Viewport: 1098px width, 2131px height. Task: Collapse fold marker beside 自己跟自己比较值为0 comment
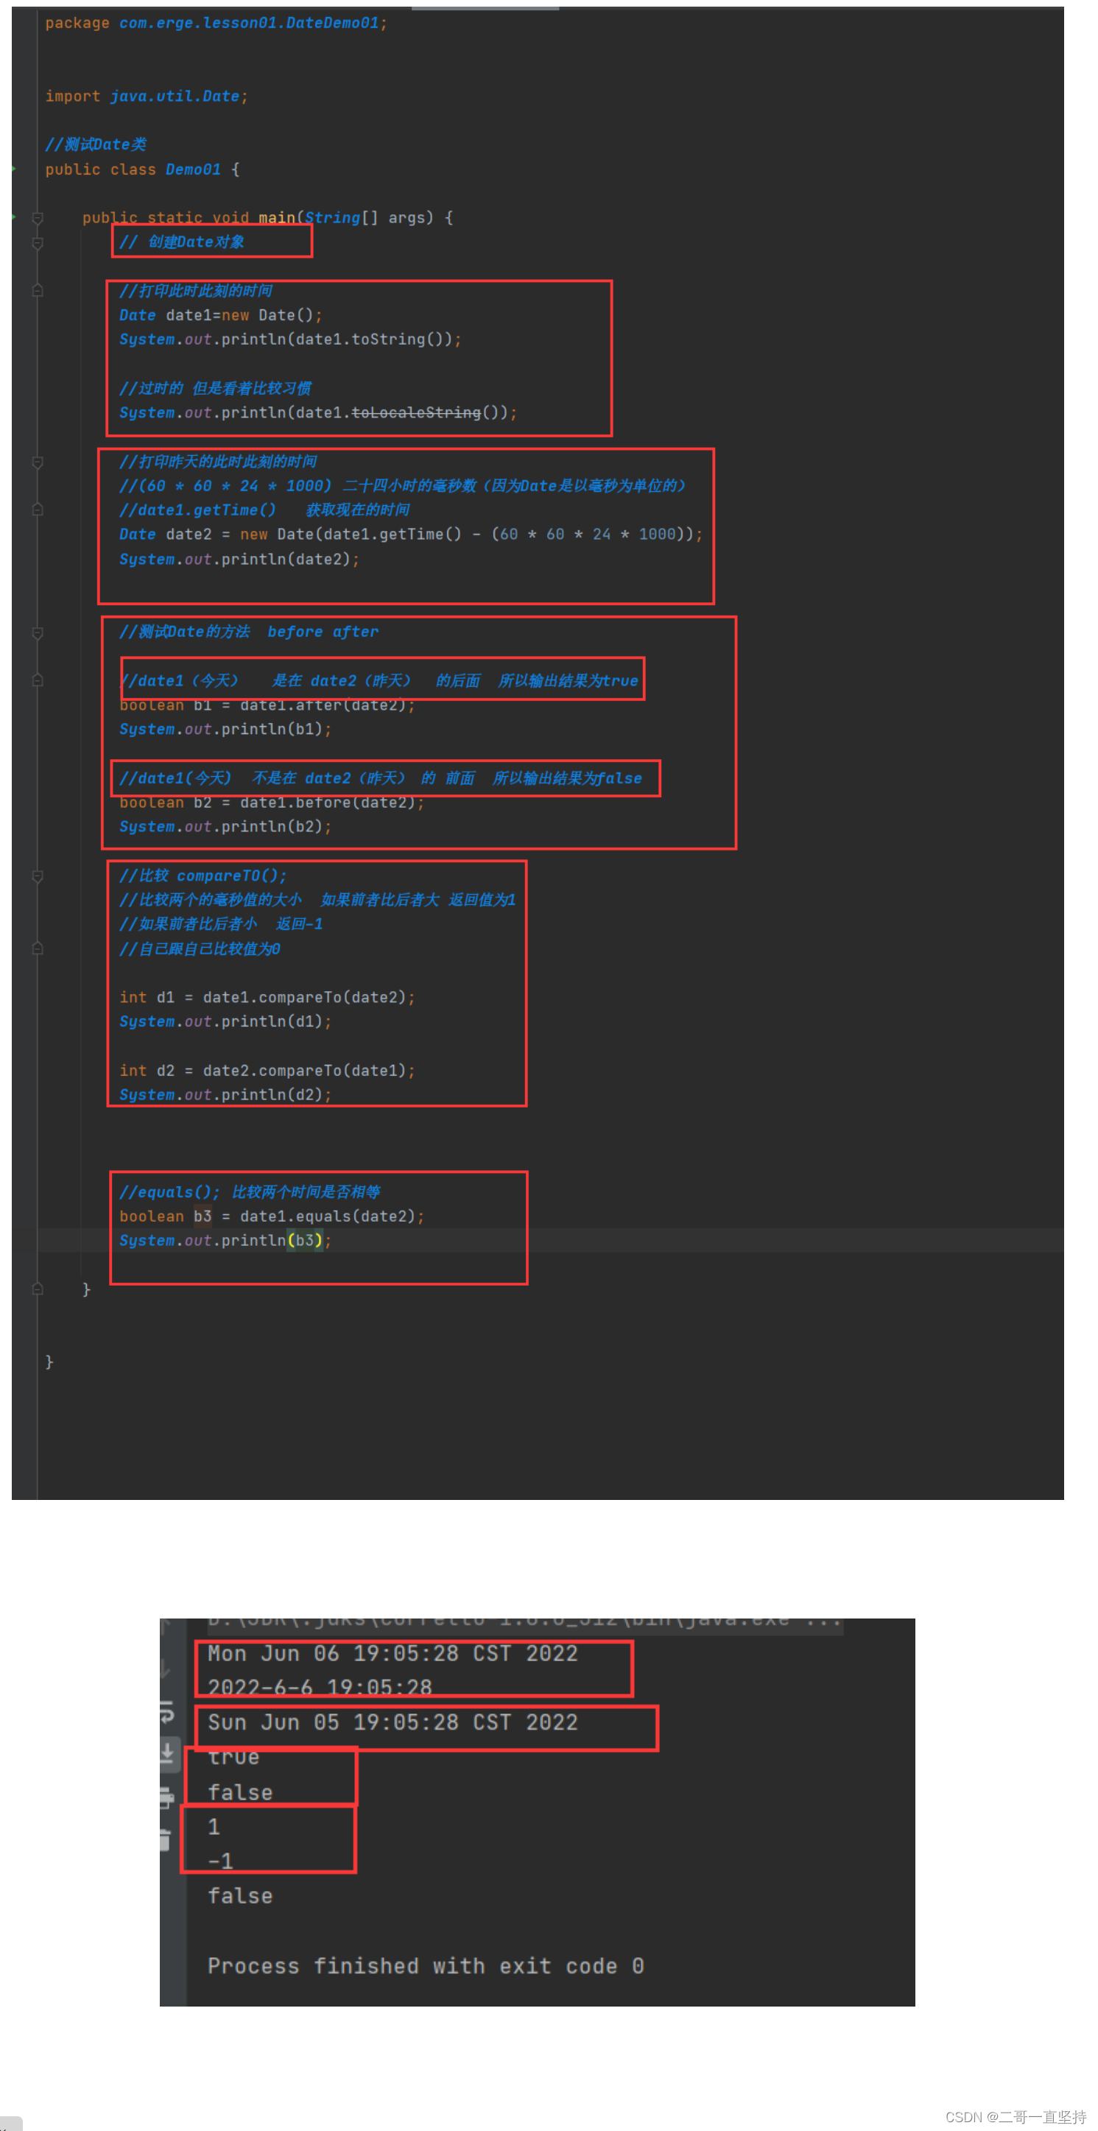(x=38, y=948)
